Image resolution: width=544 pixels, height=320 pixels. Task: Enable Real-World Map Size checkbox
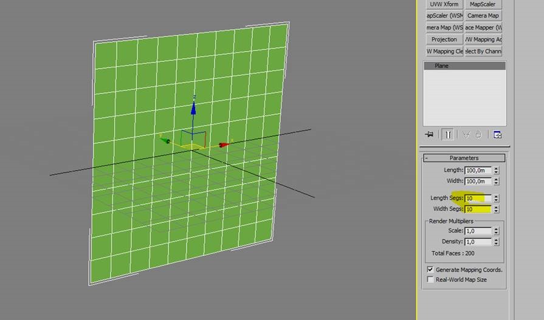pos(430,279)
